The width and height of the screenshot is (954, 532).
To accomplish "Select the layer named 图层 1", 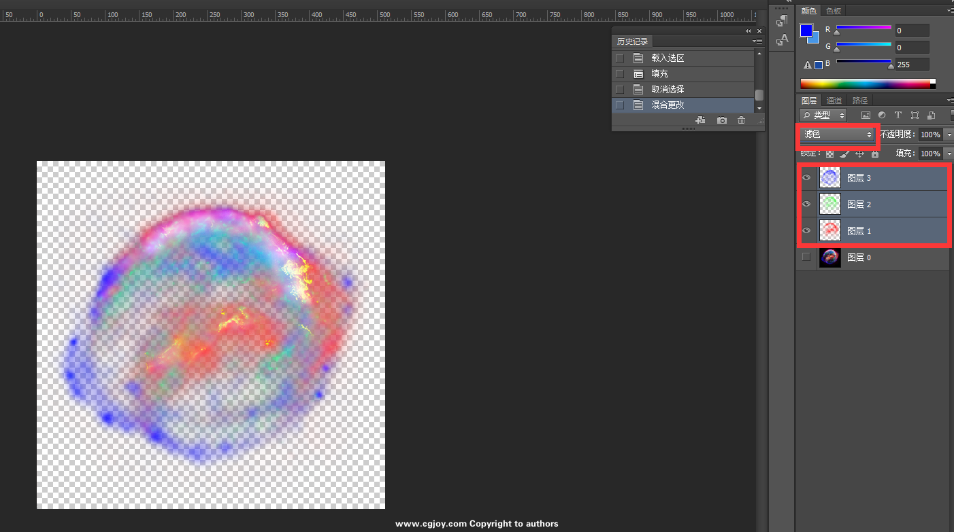I will coord(859,231).
